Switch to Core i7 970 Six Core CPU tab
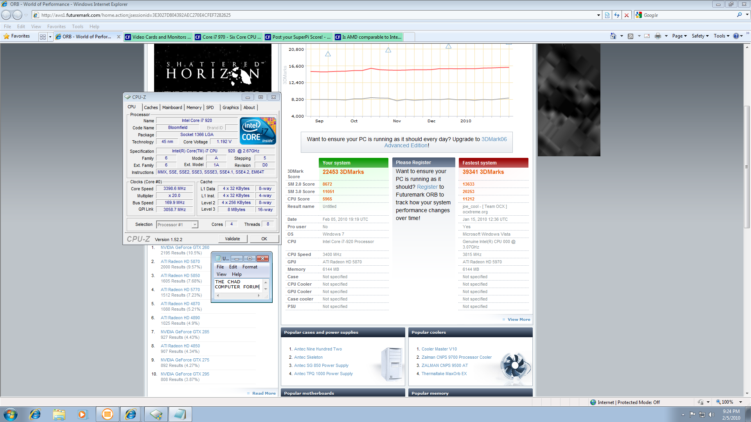The image size is (751, 422). click(228, 37)
